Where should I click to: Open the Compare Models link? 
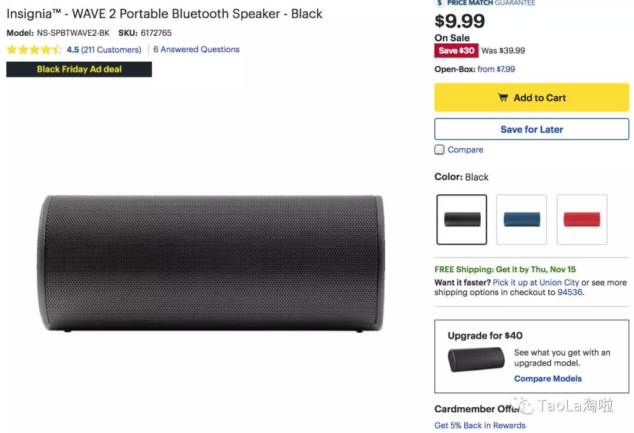(548, 378)
